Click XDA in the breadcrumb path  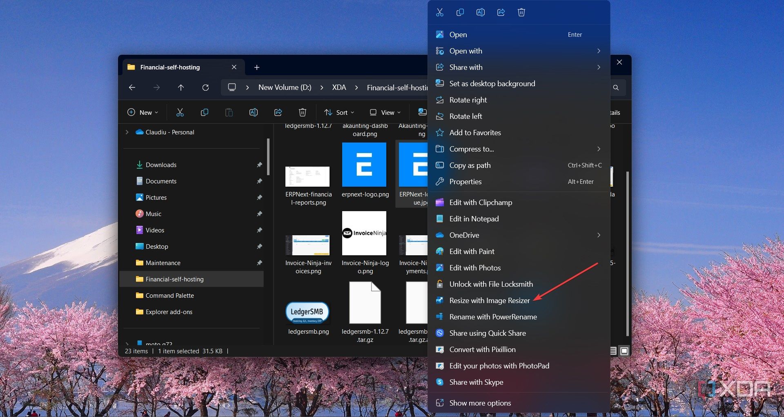(339, 87)
